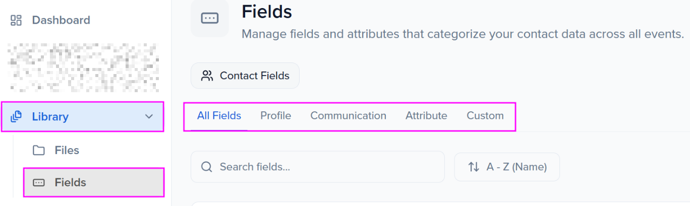The height and width of the screenshot is (206, 690).
Task: Click the large Fields header icon
Action: pos(209,18)
